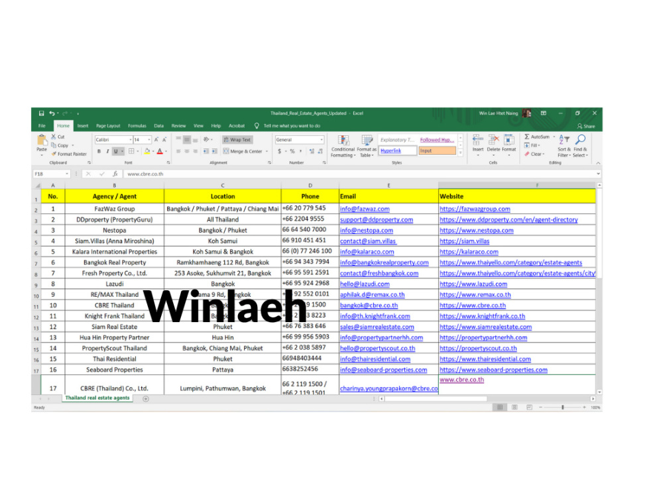Toggle Wrap Text for the cell

pyautogui.click(x=237, y=139)
